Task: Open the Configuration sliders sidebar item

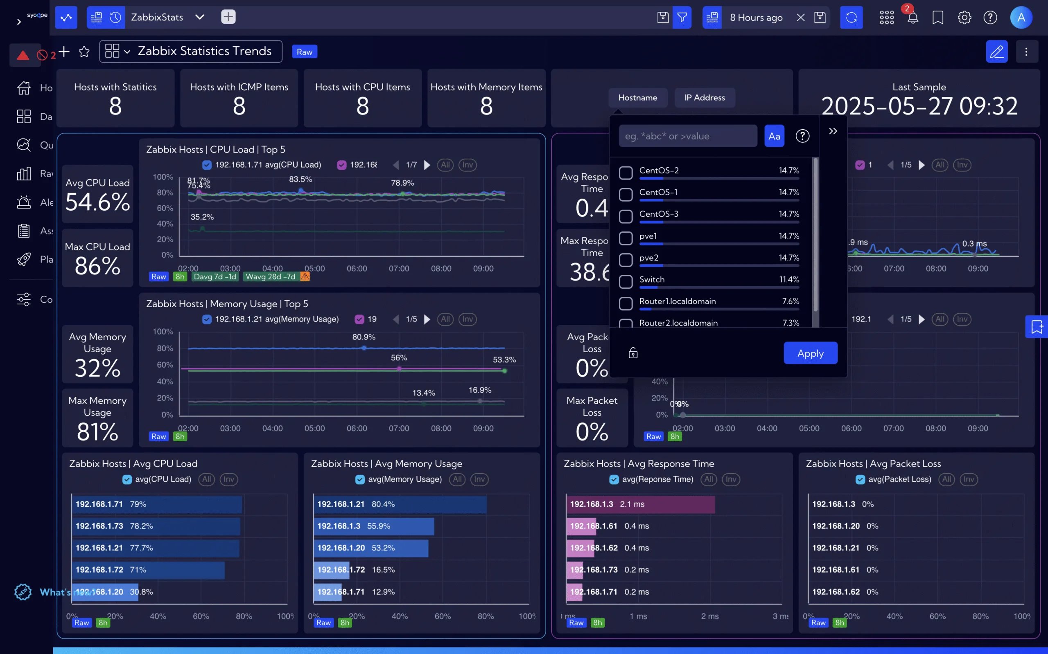Action: coord(35,299)
